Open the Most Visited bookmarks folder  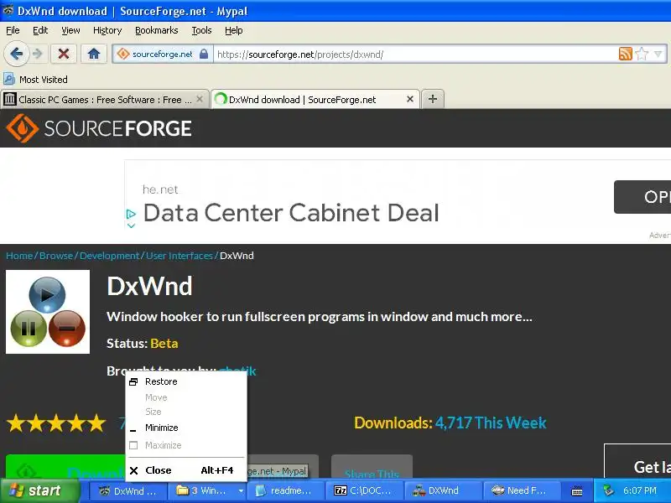pos(36,80)
